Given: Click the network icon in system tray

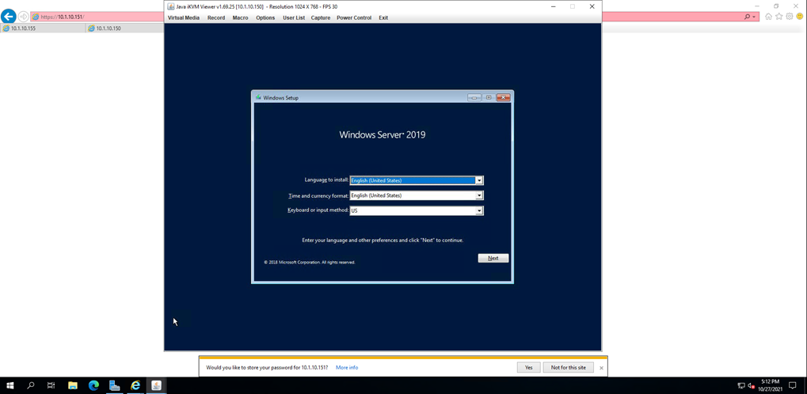Looking at the screenshot, I should pos(741,385).
